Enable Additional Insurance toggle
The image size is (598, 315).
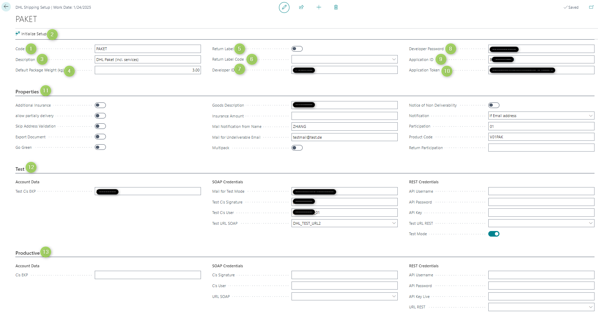tap(100, 105)
